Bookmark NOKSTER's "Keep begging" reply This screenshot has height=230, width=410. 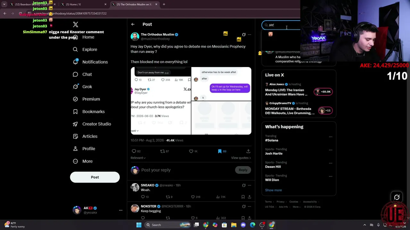click(243, 218)
